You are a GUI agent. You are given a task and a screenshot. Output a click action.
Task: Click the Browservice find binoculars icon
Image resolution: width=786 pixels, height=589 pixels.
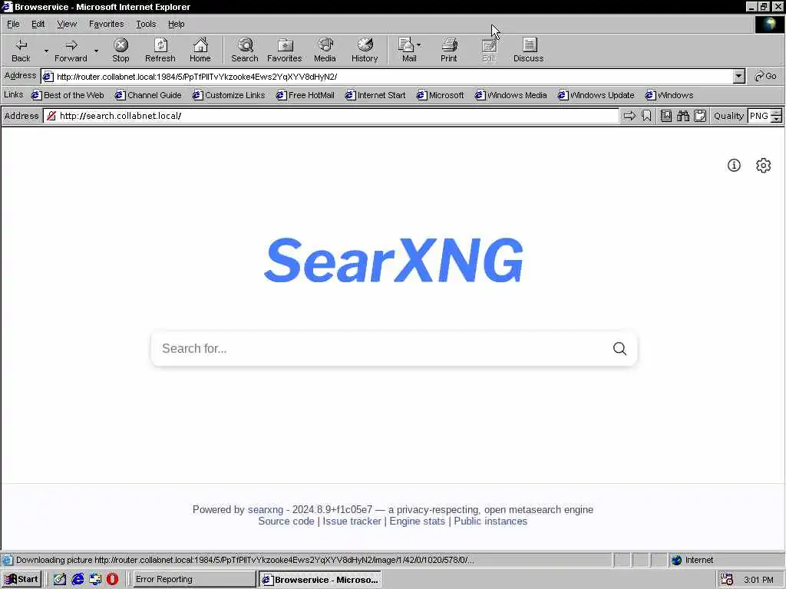(682, 116)
